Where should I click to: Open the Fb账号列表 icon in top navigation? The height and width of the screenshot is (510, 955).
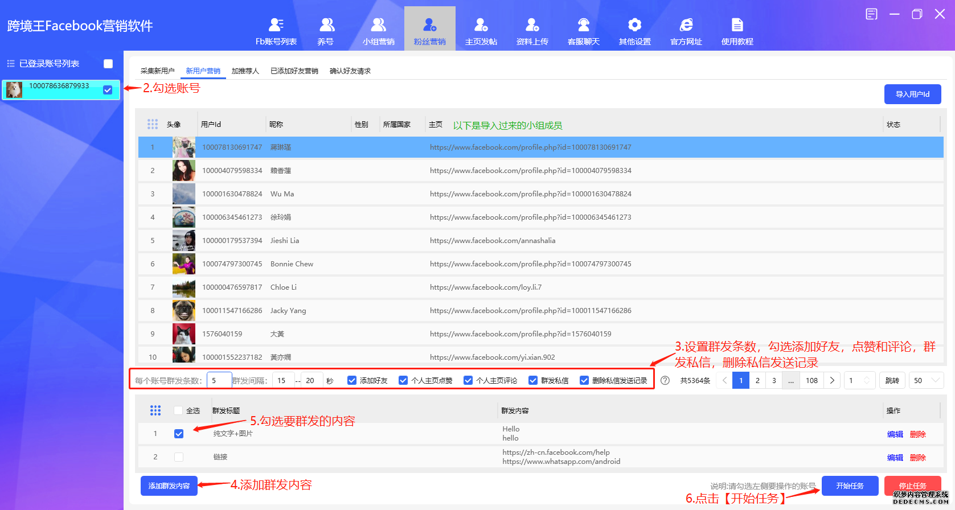(276, 25)
